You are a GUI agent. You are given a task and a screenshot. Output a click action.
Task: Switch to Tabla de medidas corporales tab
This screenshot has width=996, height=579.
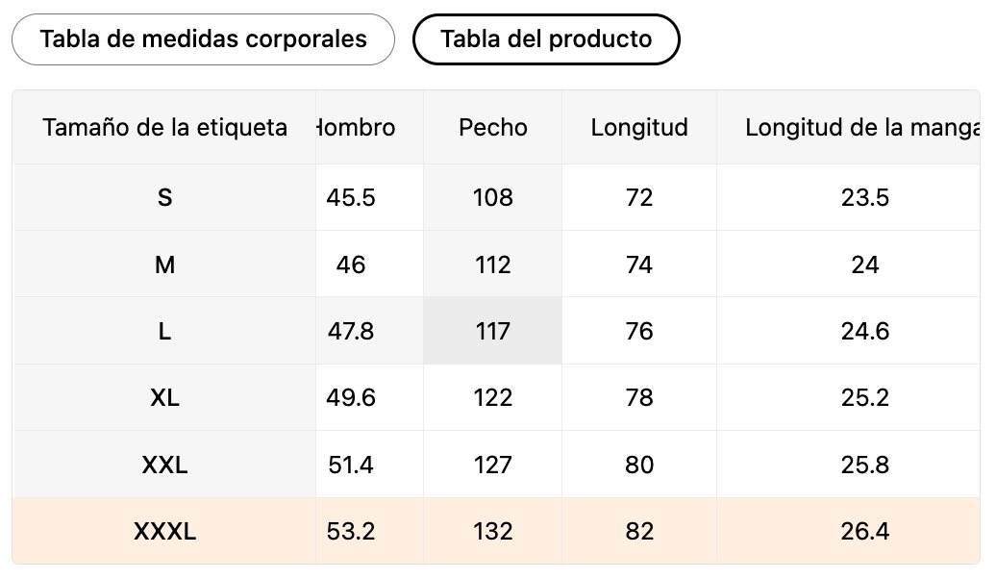click(x=203, y=39)
